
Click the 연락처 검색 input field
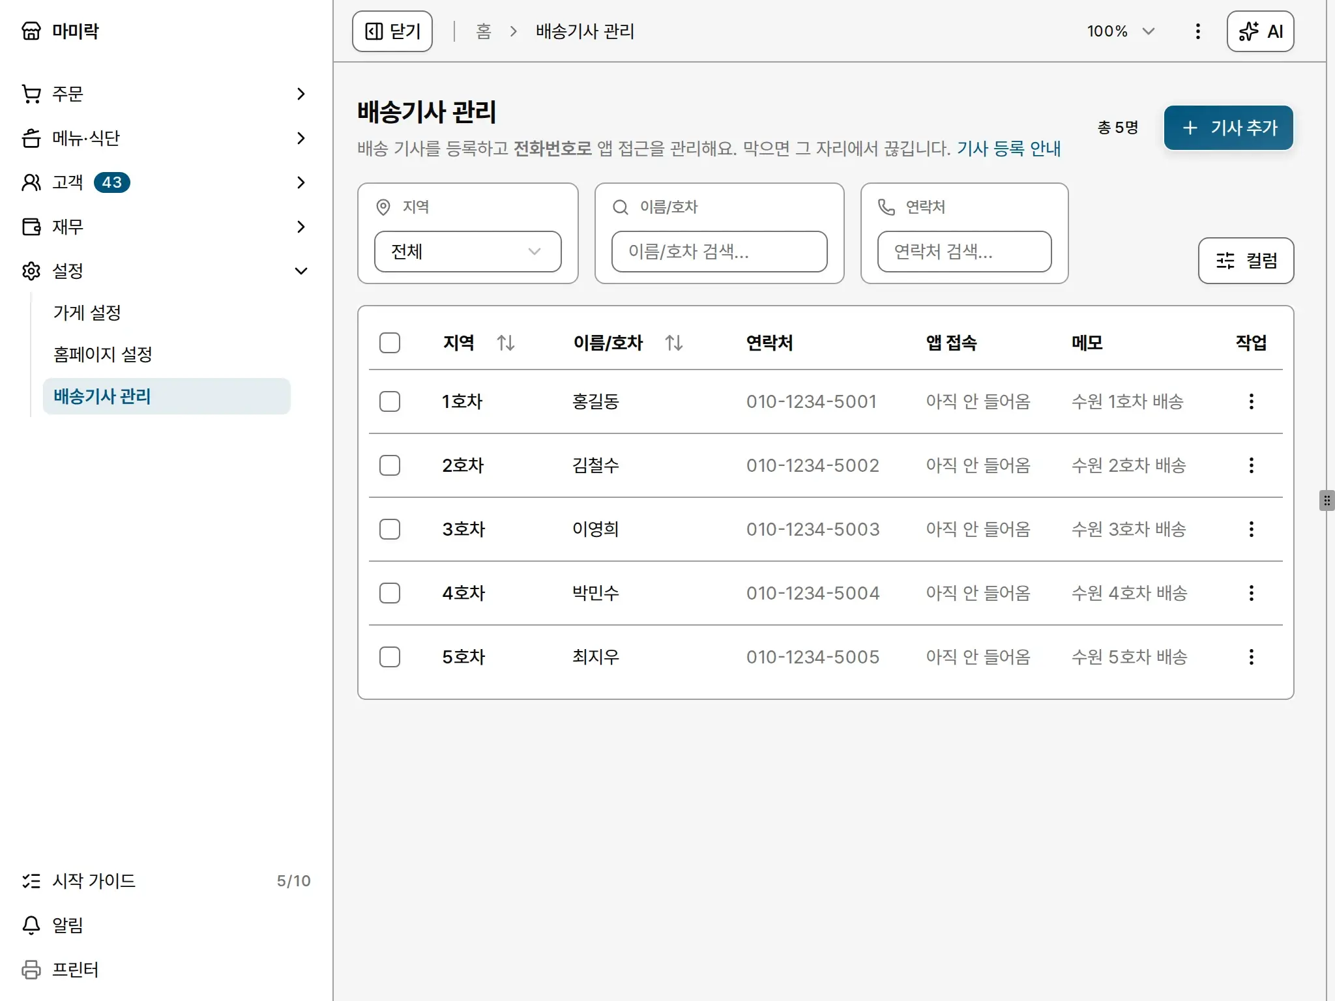[x=964, y=252]
